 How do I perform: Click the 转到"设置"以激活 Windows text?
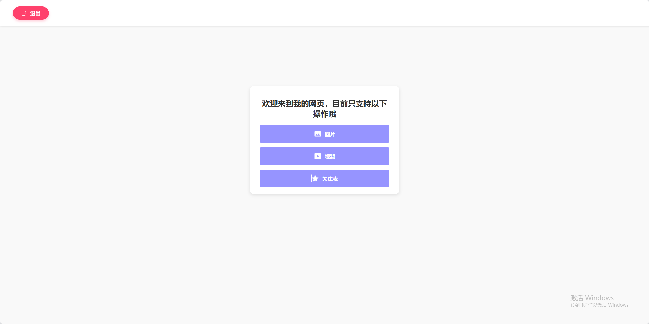[x=601, y=305]
